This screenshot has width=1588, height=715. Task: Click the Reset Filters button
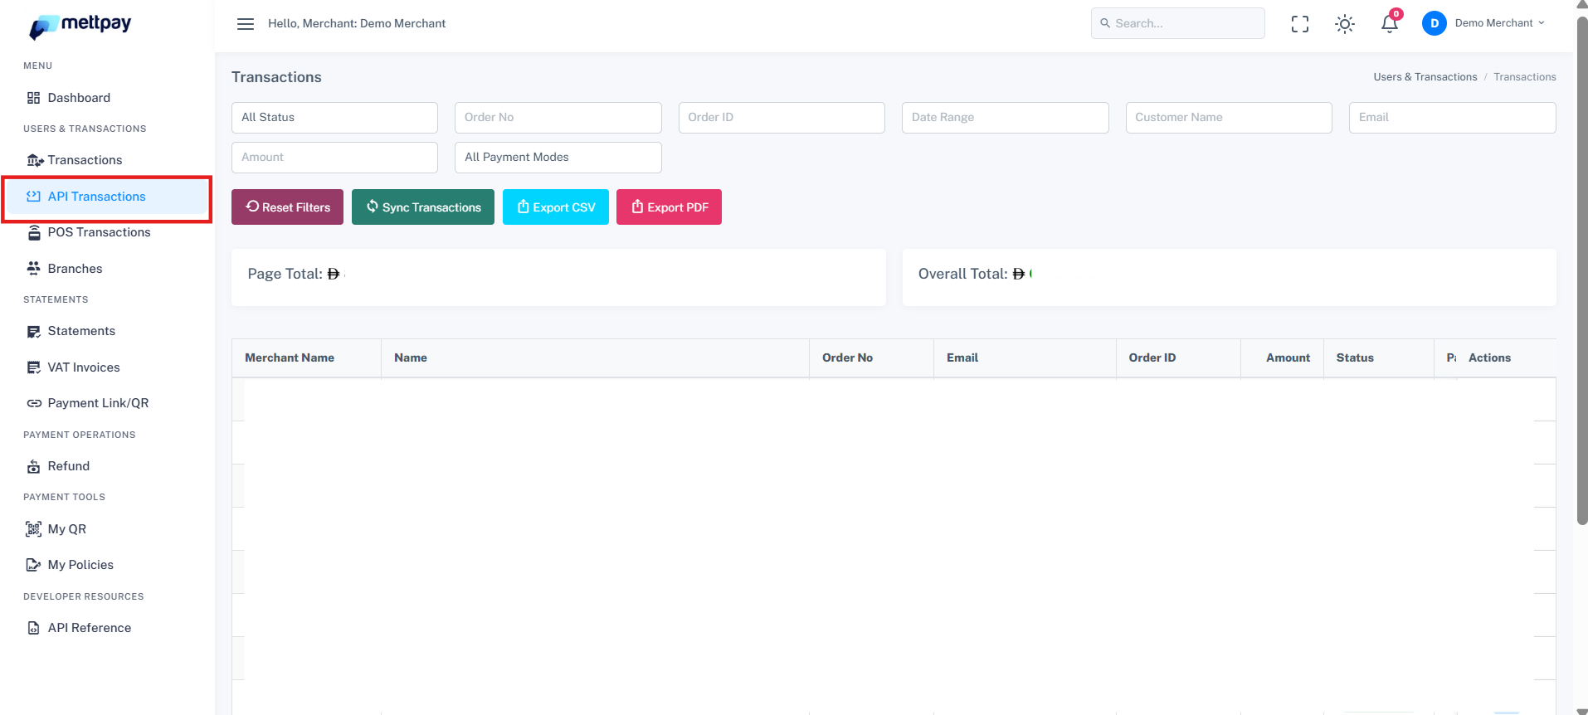[x=288, y=207]
